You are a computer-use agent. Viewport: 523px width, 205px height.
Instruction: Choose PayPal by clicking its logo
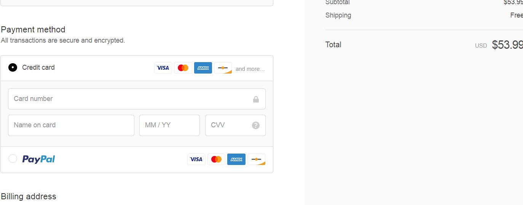(x=38, y=159)
